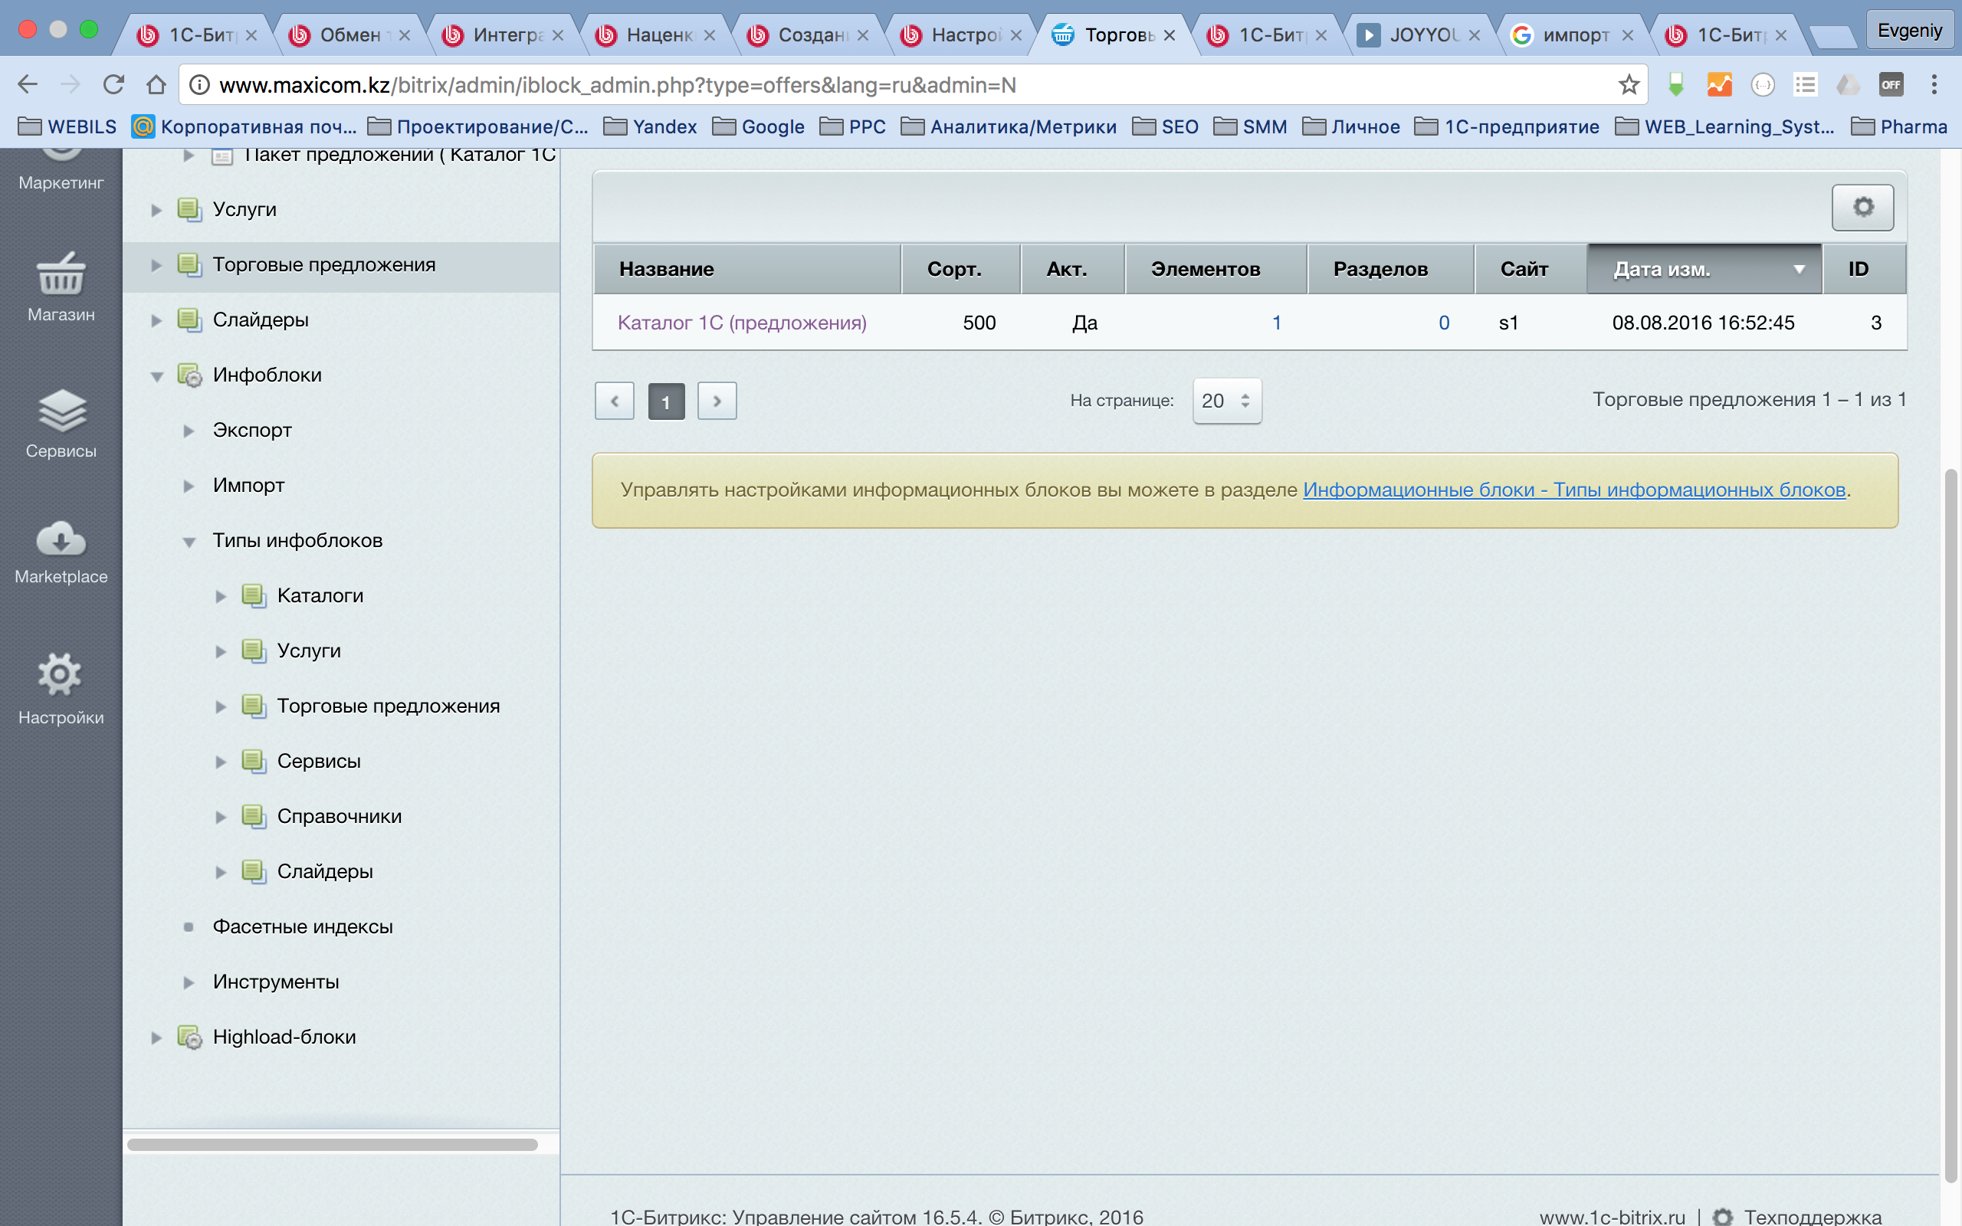Click the table settings gear button
The width and height of the screenshot is (1962, 1226).
pyautogui.click(x=1862, y=208)
